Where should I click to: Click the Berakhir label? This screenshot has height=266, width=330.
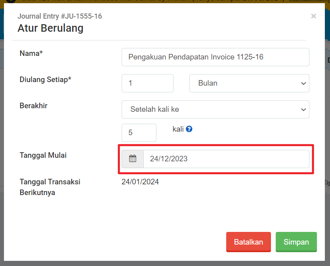tap(34, 106)
